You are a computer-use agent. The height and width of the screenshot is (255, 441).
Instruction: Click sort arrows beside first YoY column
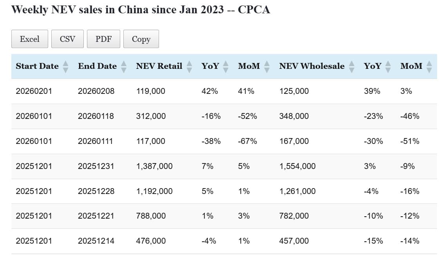[x=226, y=66]
